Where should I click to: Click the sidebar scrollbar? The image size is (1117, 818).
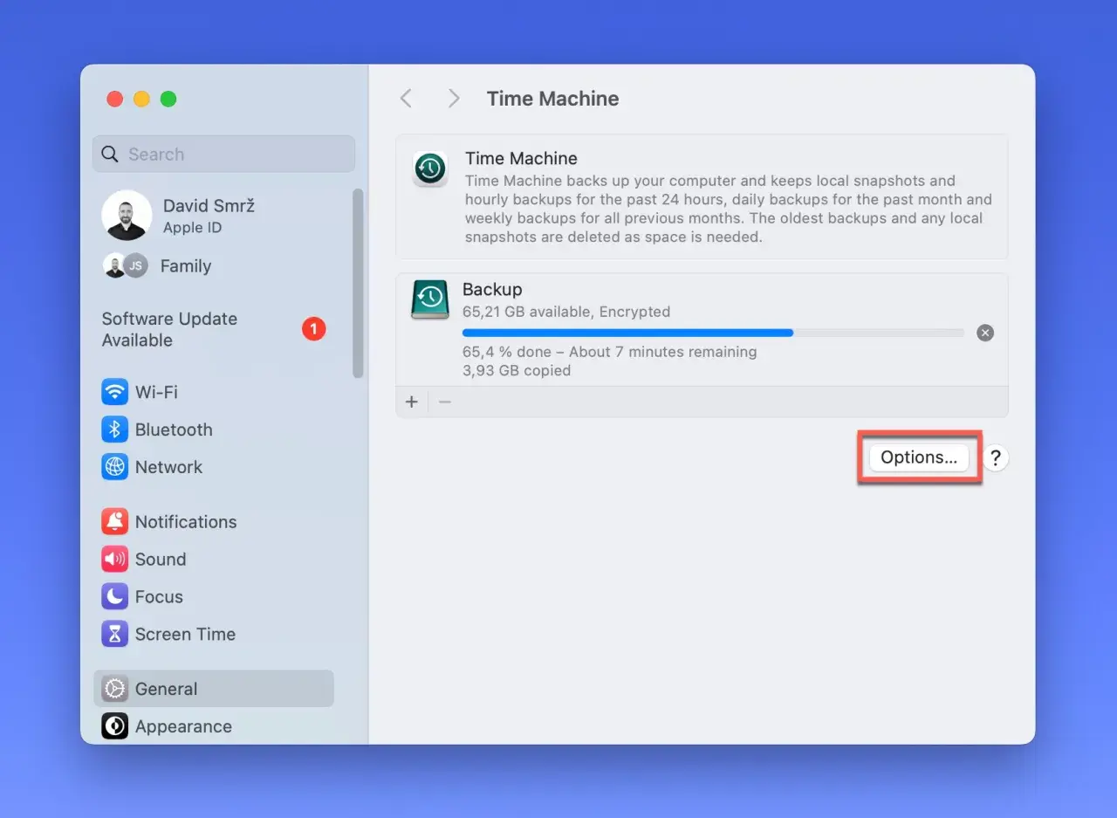pyautogui.click(x=358, y=284)
